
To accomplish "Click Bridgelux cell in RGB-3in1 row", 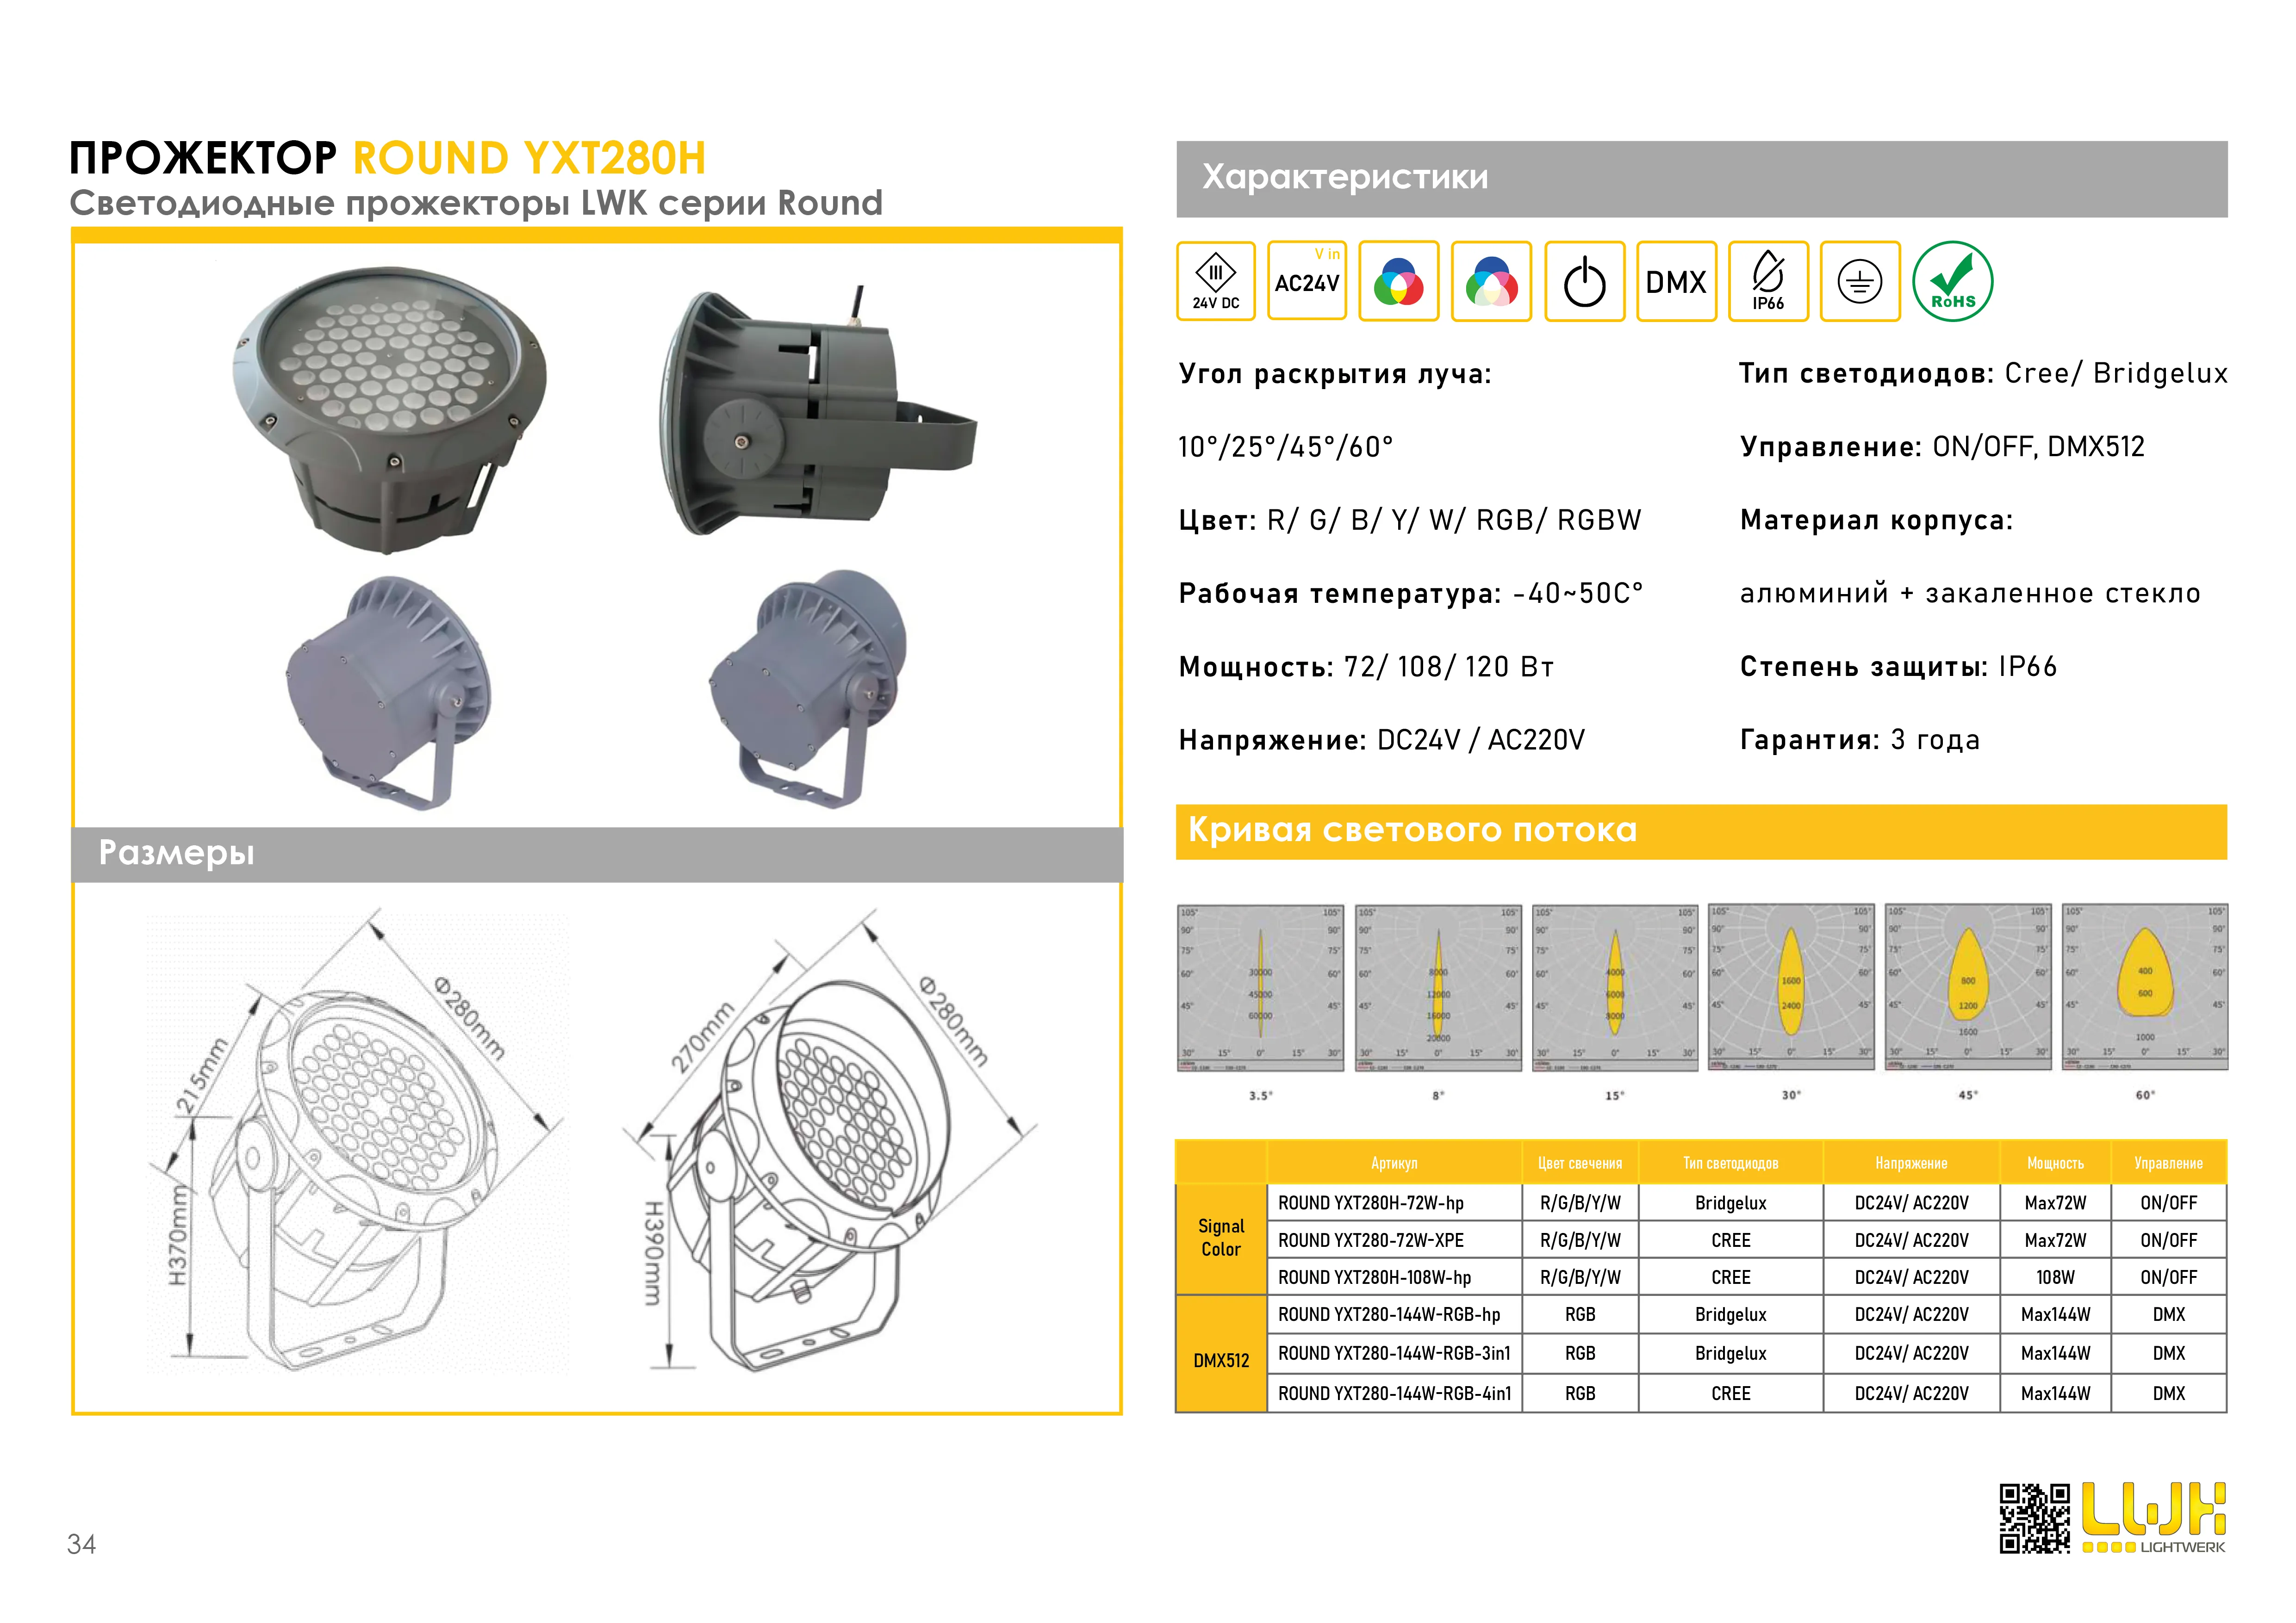I will pyautogui.click(x=1730, y=1353).
